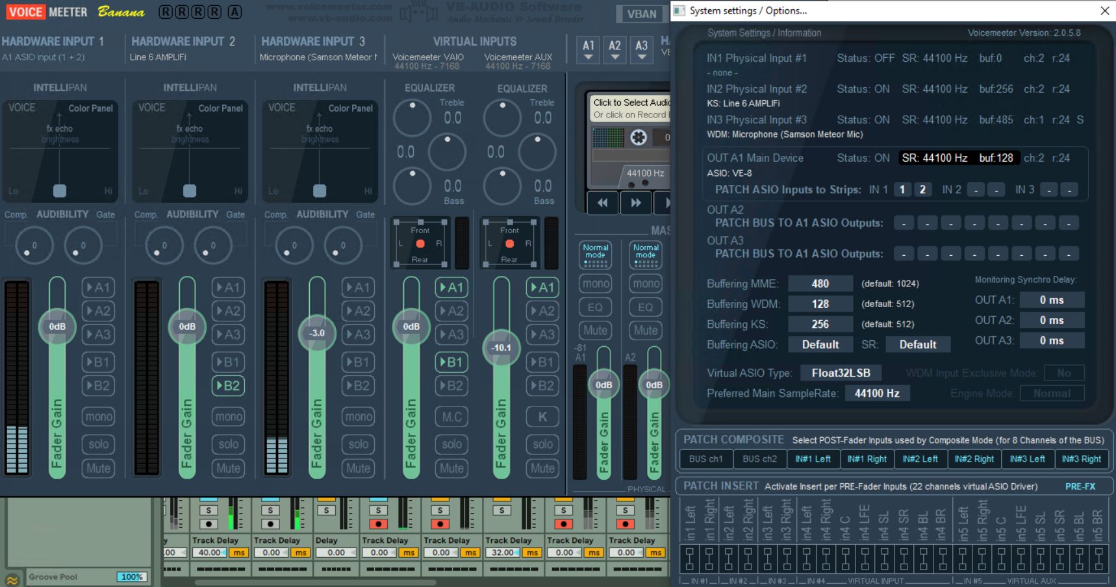
Task: Select IN#1 Left in Patch Composite
Action: [x=813, y=459]
